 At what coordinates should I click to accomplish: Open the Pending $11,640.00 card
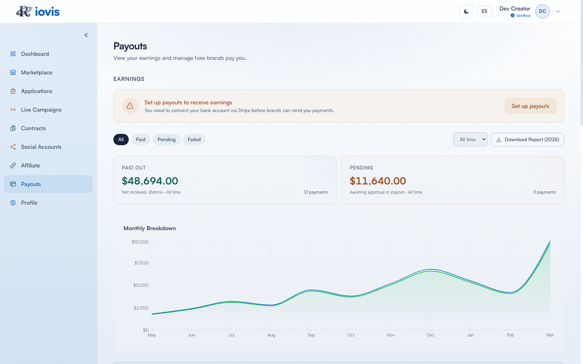click(453, 180)
